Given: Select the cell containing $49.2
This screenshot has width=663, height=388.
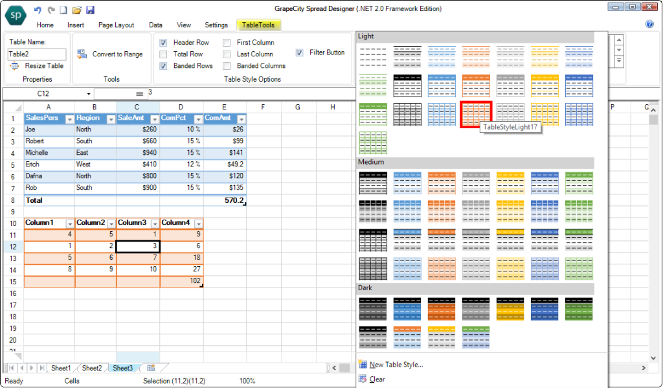Looking at the screenshot, I should (225, 165).
